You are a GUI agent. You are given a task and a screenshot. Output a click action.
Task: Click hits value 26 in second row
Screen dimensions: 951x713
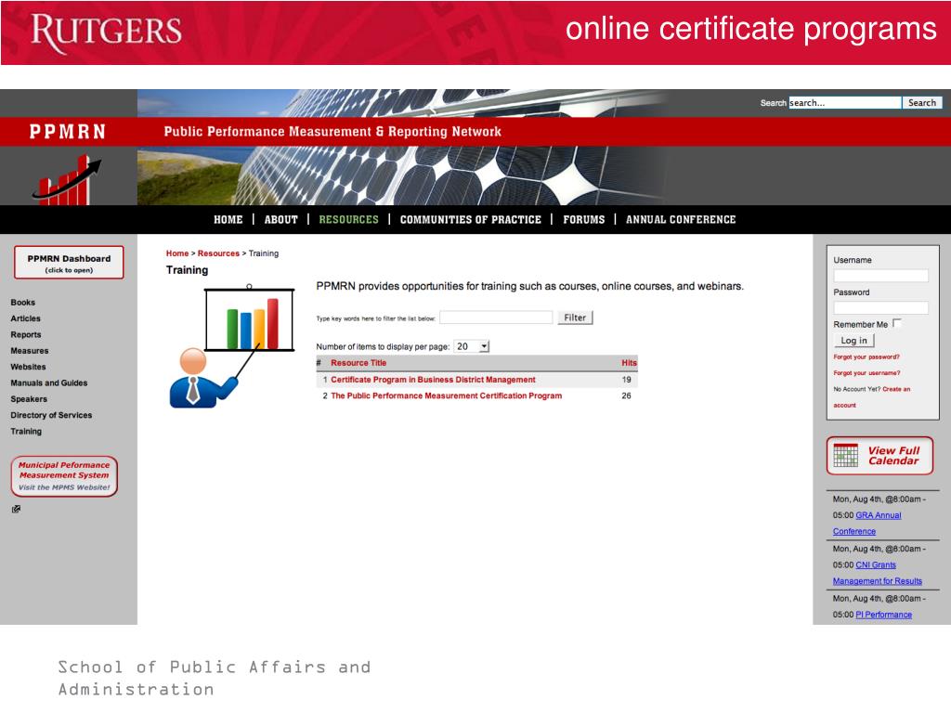click(627, 395)
